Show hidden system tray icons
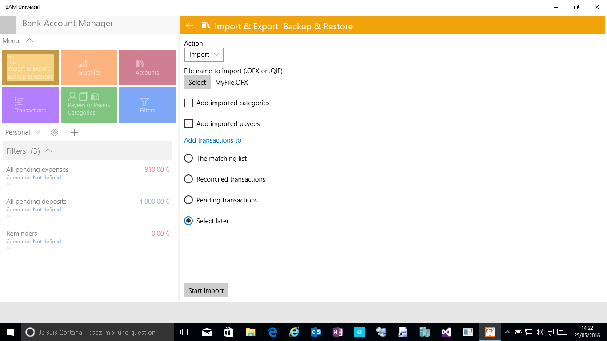Screen dimensions: 607x341 coord(507,332)
